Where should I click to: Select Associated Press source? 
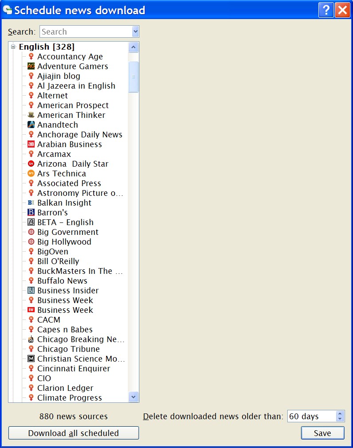pos(69,183)
